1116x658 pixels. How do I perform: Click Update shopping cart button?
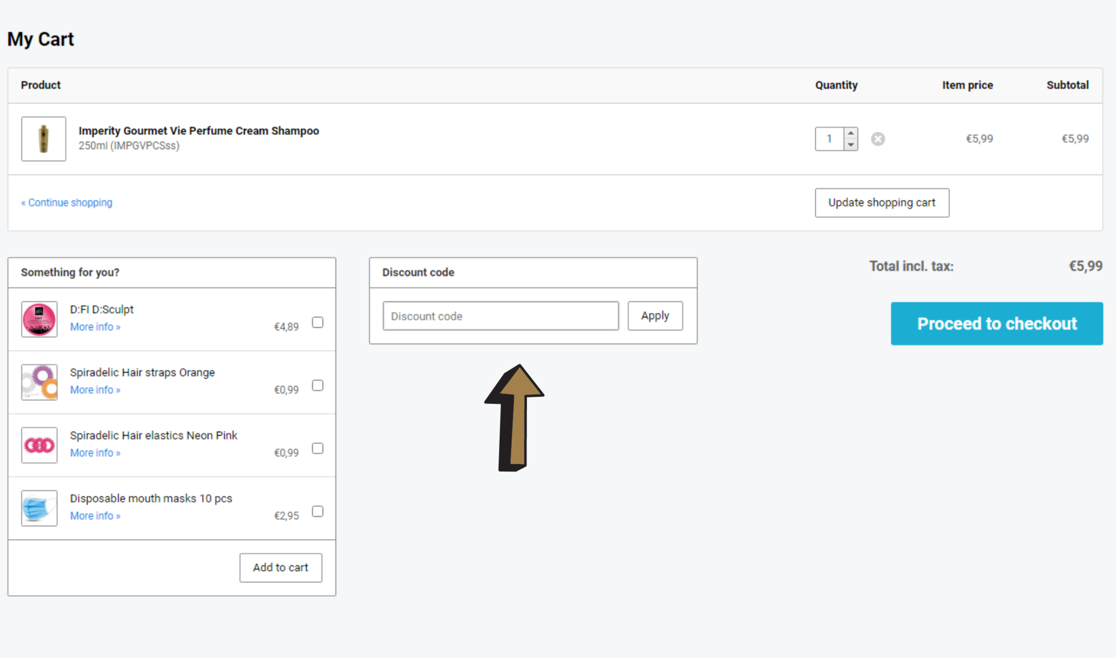coord(882,203)
